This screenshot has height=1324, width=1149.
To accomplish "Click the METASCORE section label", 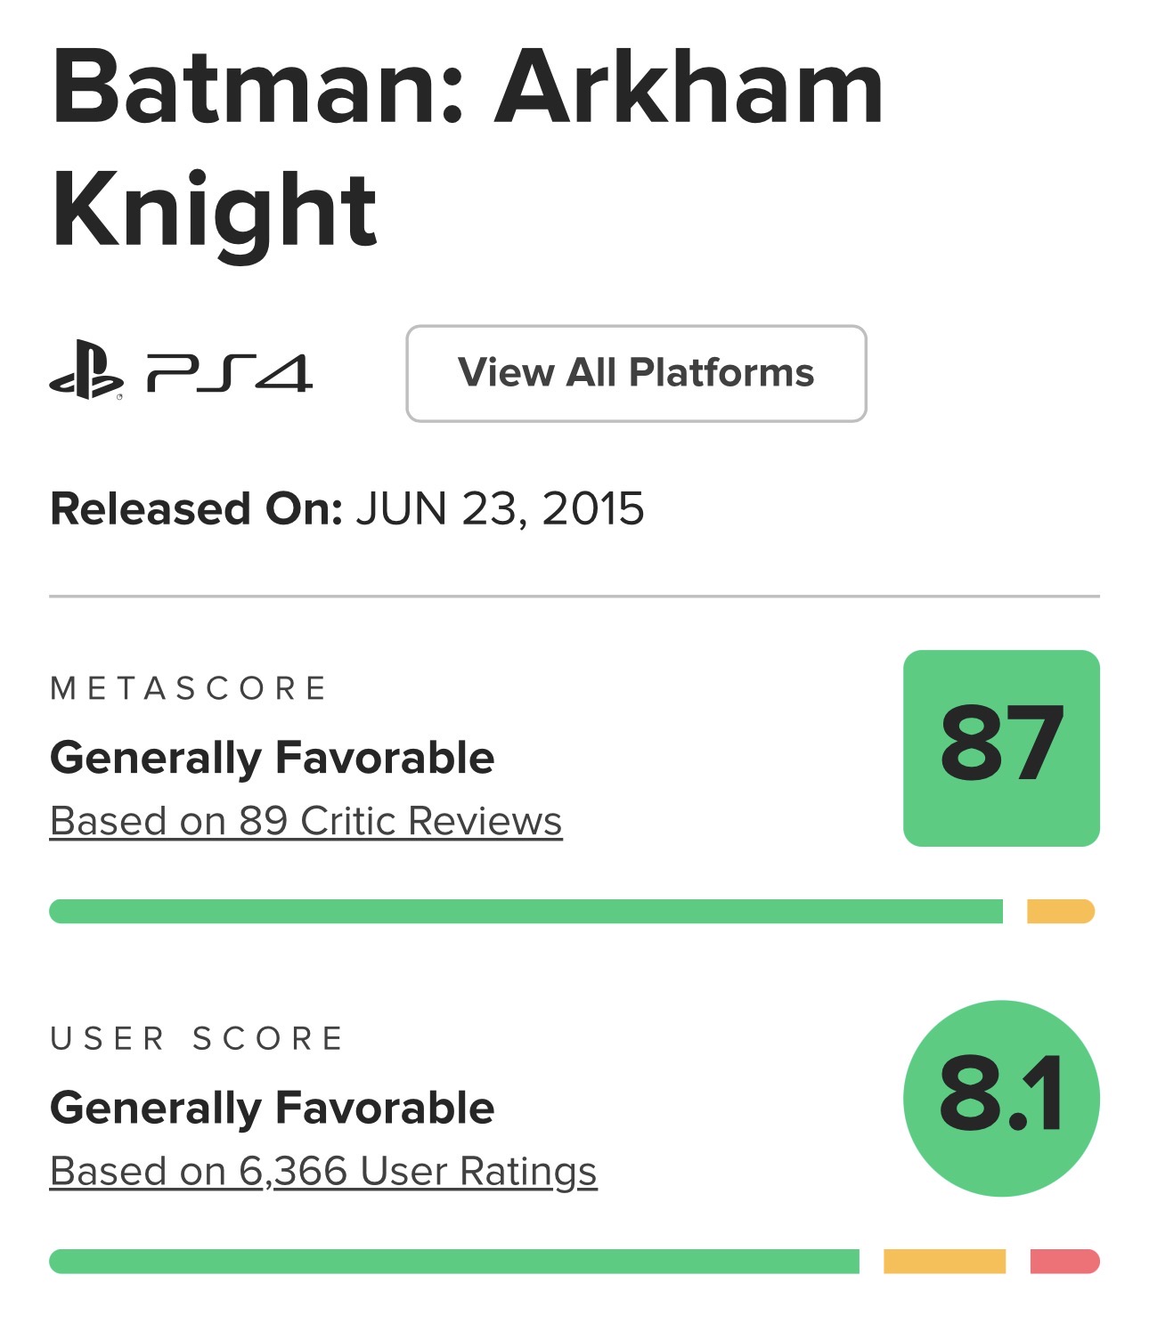I will tap(189, 688).
